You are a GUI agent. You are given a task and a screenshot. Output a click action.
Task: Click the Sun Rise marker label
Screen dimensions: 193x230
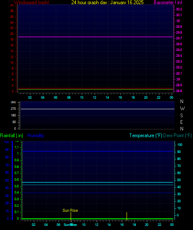[70, 211]
